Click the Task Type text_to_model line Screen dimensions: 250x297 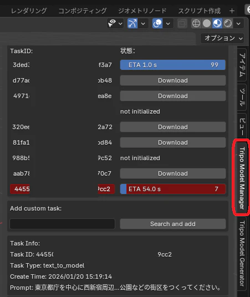[47, 265]
